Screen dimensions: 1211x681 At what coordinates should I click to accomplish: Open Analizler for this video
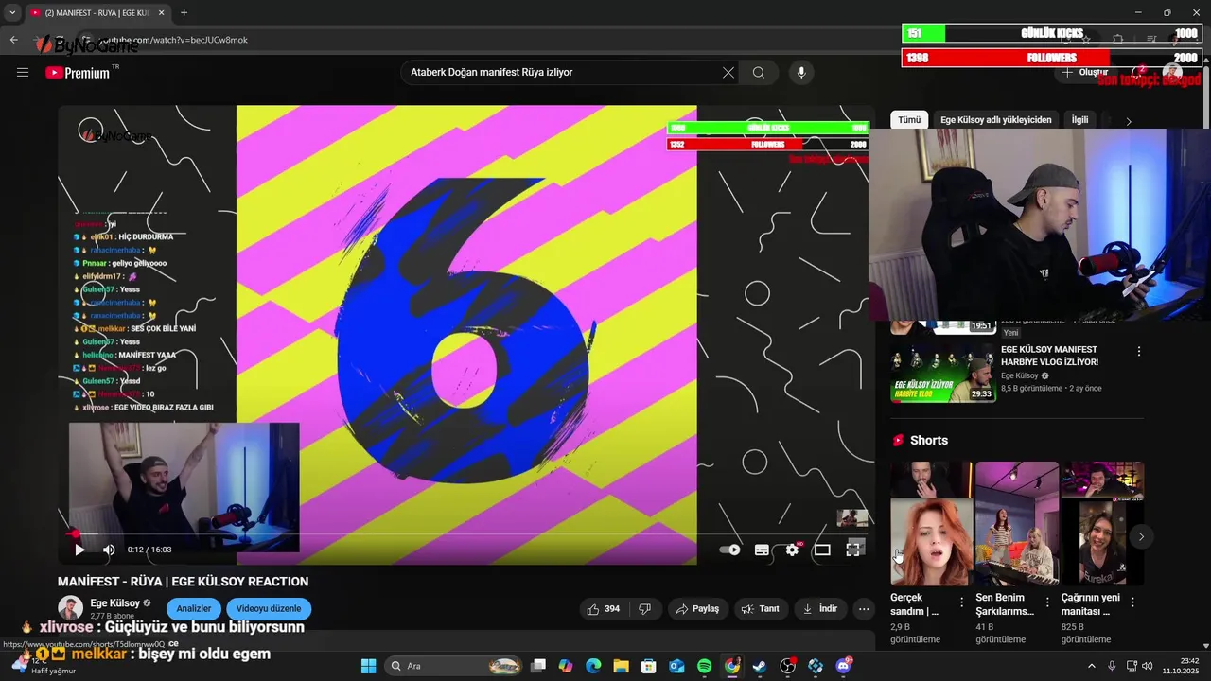pos(194,609)
